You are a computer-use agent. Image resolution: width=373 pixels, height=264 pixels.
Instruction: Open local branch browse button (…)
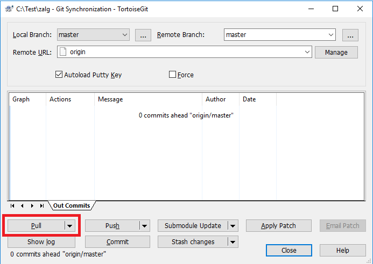[143, 35]
